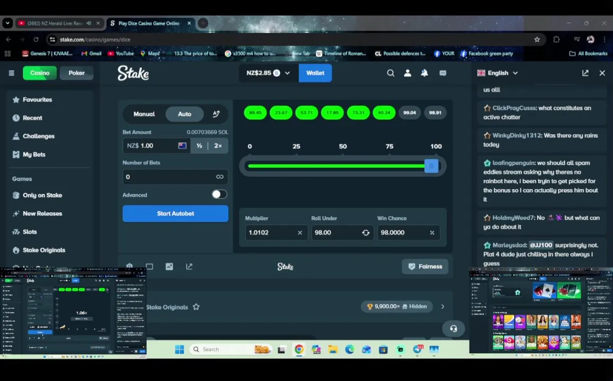
Task: Open Chrome extensions puzzle icon
Action: pos(556,40)
